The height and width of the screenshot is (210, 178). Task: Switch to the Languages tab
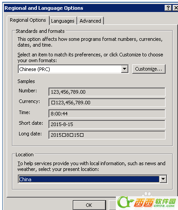coord(63,21)
